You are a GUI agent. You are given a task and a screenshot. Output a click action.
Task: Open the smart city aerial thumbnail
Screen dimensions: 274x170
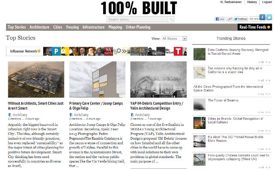click(x=36, y=79)
